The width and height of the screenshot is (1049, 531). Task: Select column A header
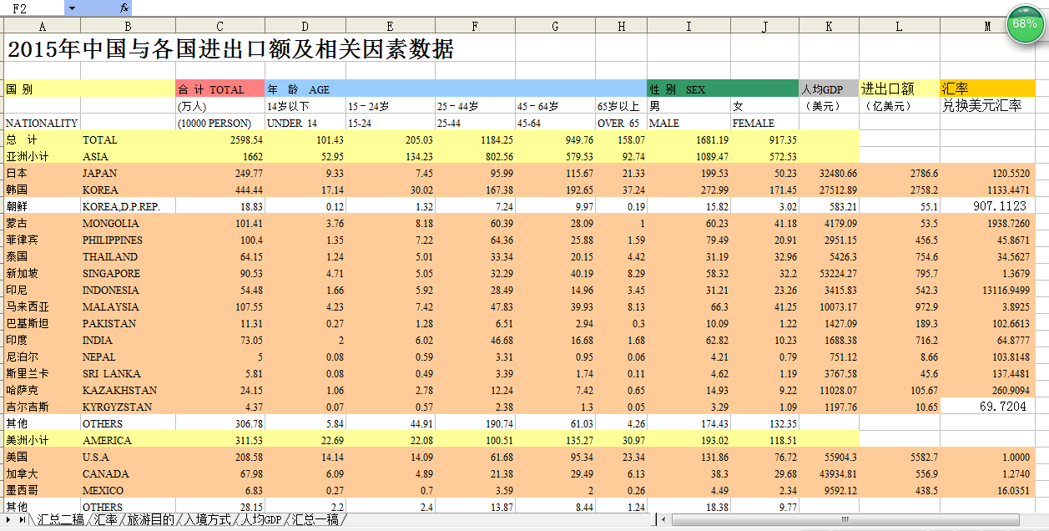click(43, 26)
